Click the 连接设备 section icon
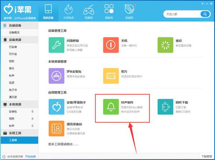The image size is (215, 160). coord(5,25)
